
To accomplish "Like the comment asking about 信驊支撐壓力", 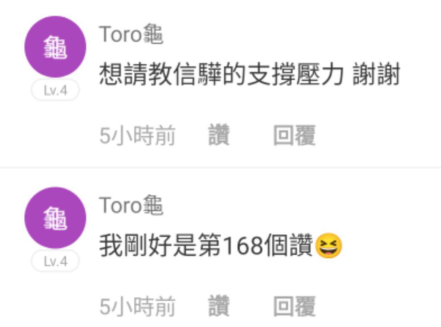I will [x=219, y=135].
